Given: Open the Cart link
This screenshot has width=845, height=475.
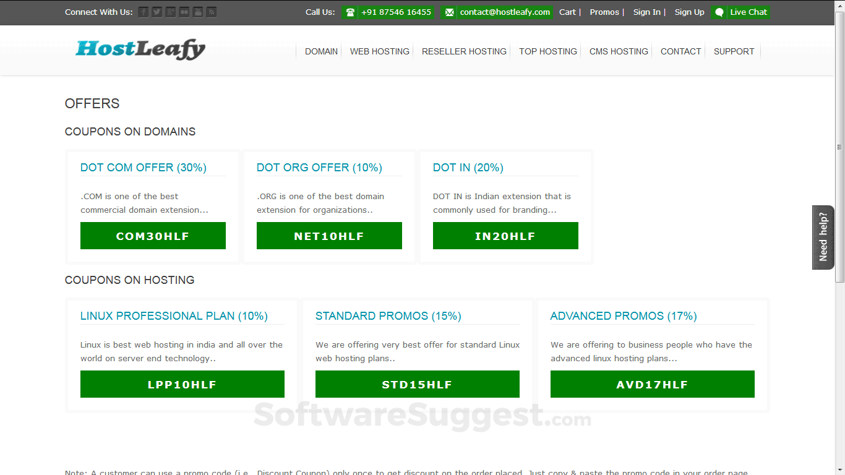Looking at the screenshot, I should (x=567, y=12).
